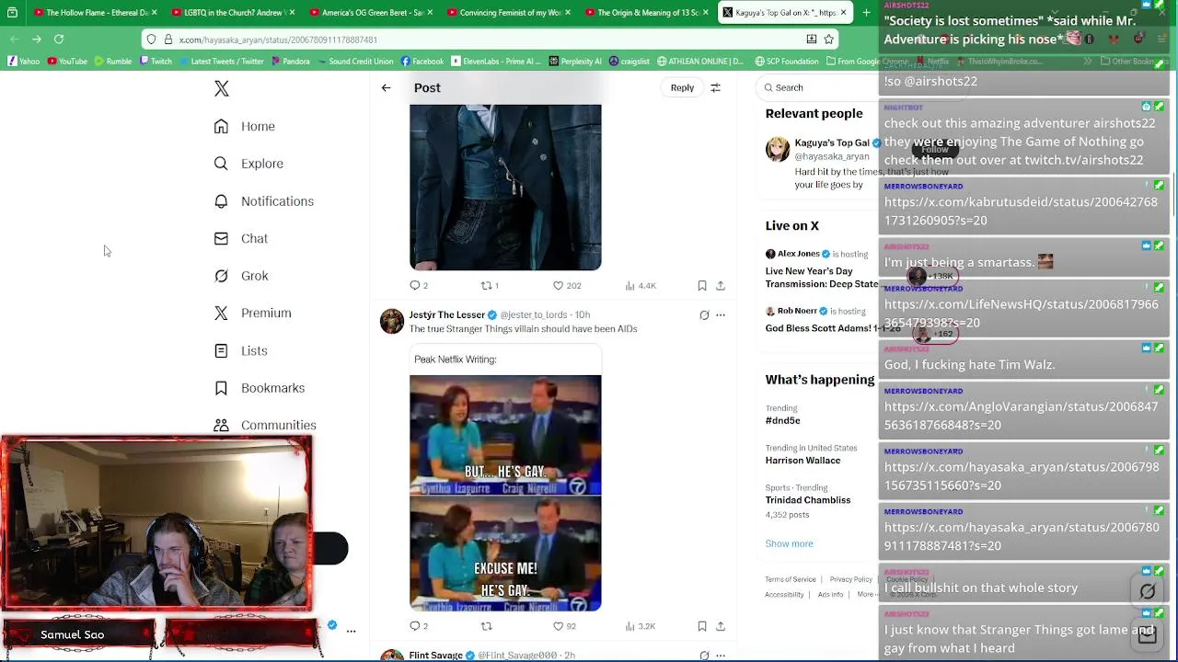Share the post with 4.4K views
This screenshot has width=1178, height=662.
[x=721, y=286]
